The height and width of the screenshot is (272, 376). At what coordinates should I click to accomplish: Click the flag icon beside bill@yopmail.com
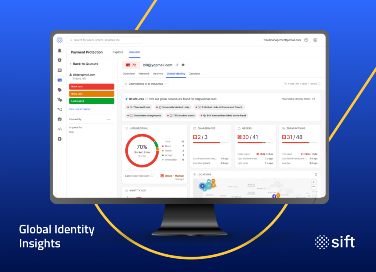pyautogui.click(x=183, y=65)
